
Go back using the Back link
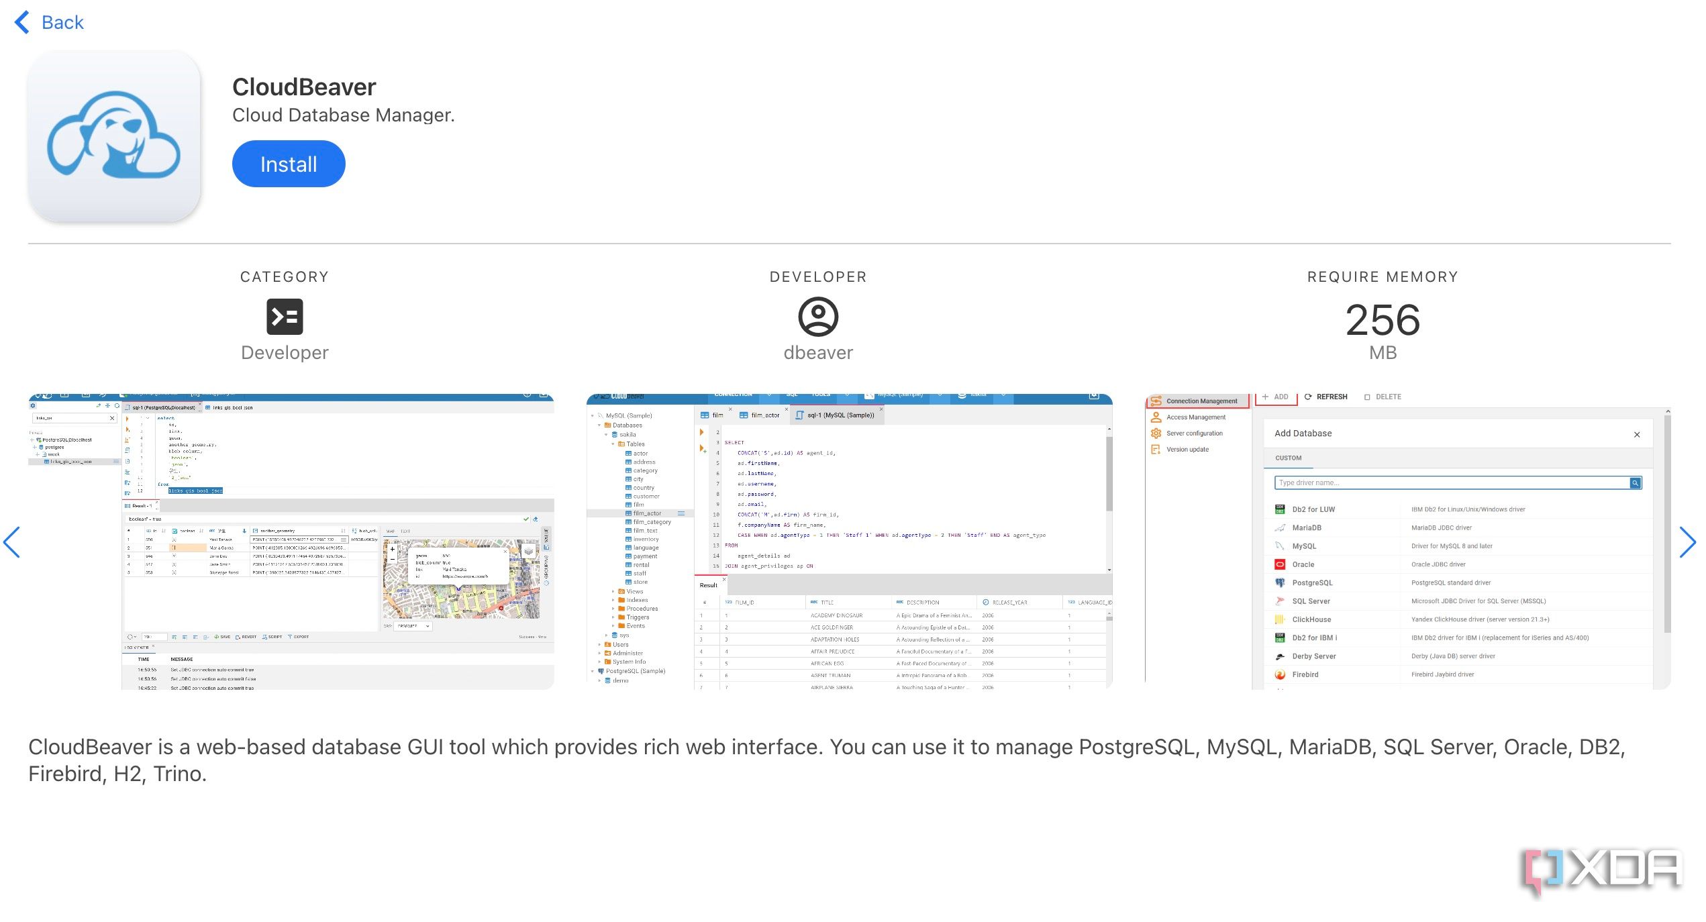click(x=49, y=22)
